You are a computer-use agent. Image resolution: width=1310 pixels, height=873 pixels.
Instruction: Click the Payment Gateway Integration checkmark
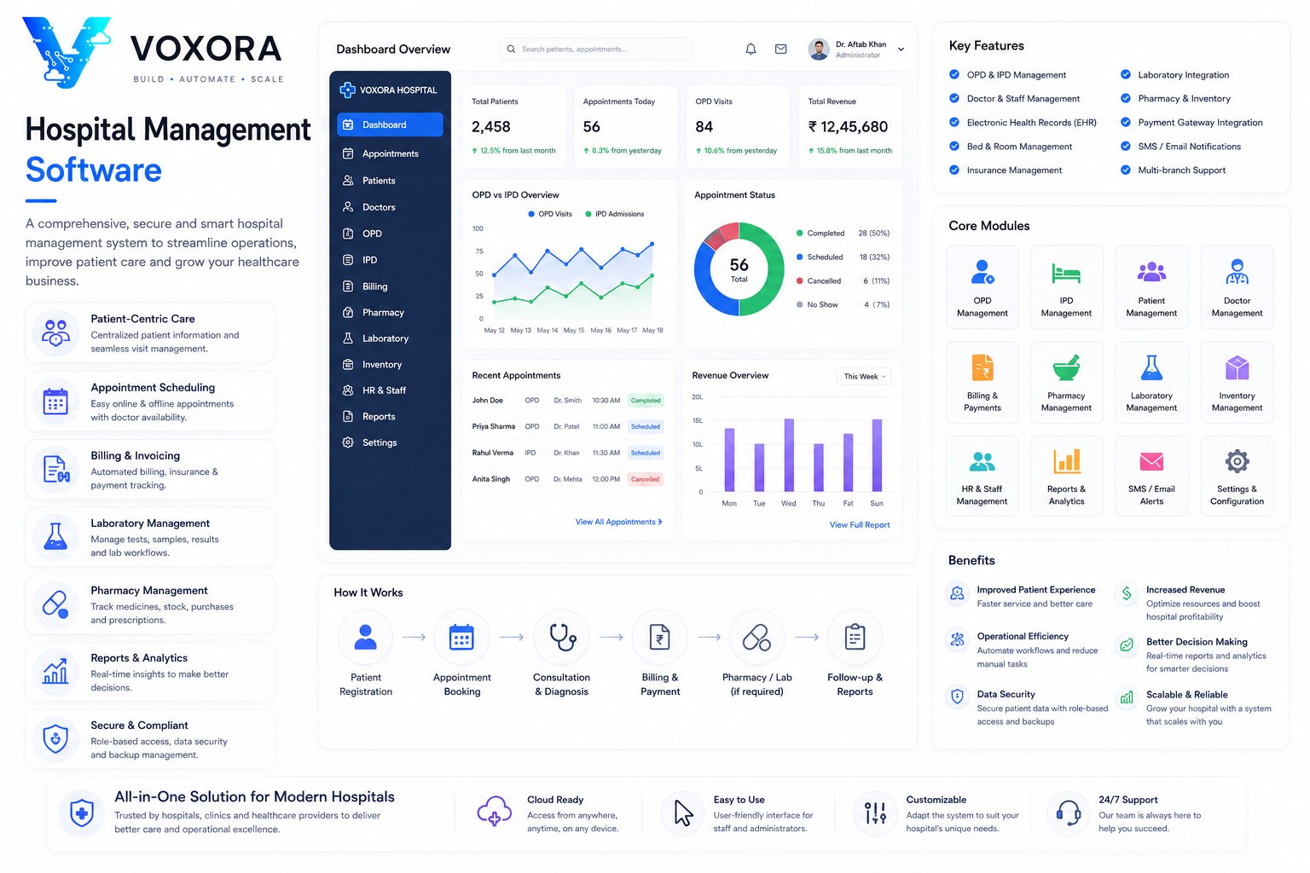click(1126, 122)
